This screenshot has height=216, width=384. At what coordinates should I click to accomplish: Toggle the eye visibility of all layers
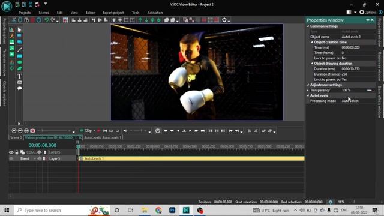click(11, 152)
